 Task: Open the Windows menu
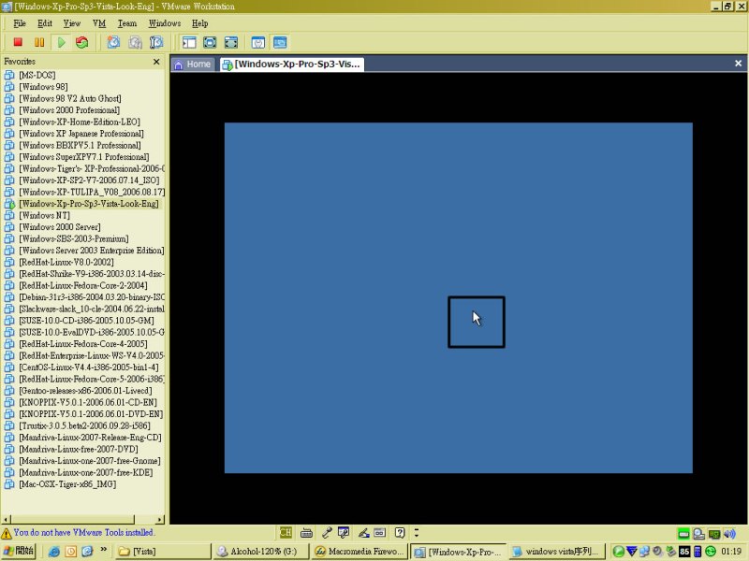coord(165,23)
